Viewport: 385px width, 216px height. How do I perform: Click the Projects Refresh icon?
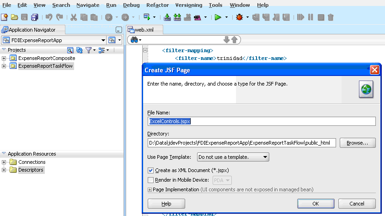click(x=79, y=50)
